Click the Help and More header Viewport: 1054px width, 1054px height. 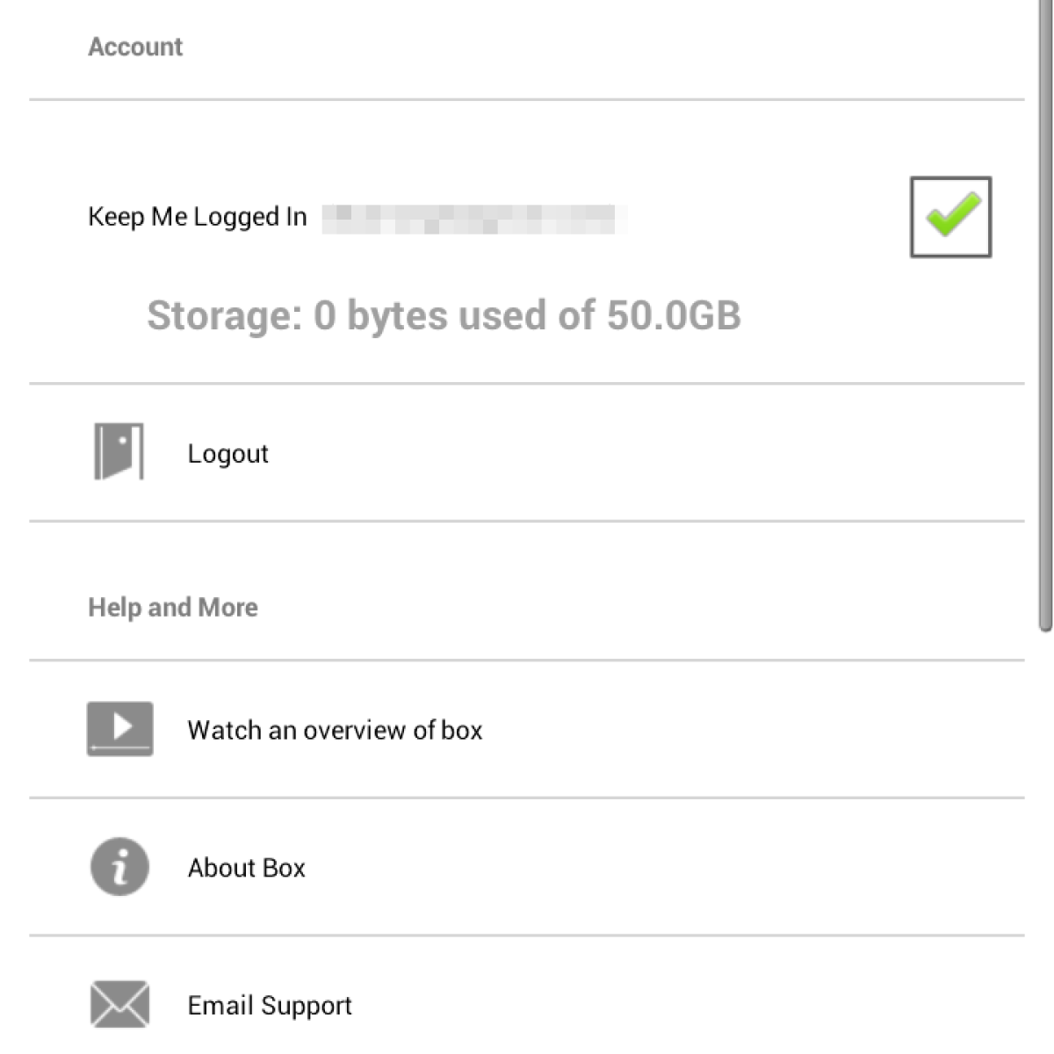173,607
